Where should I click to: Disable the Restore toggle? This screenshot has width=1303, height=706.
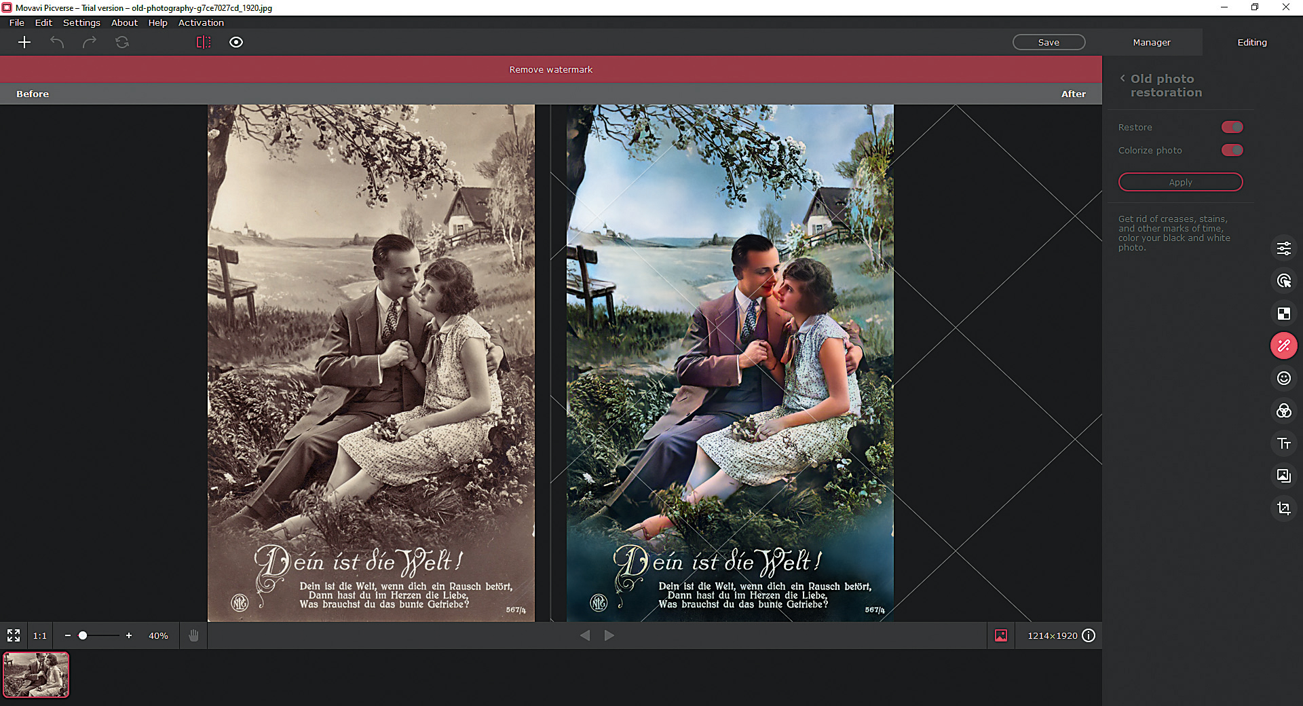[x=1232, y=127]
